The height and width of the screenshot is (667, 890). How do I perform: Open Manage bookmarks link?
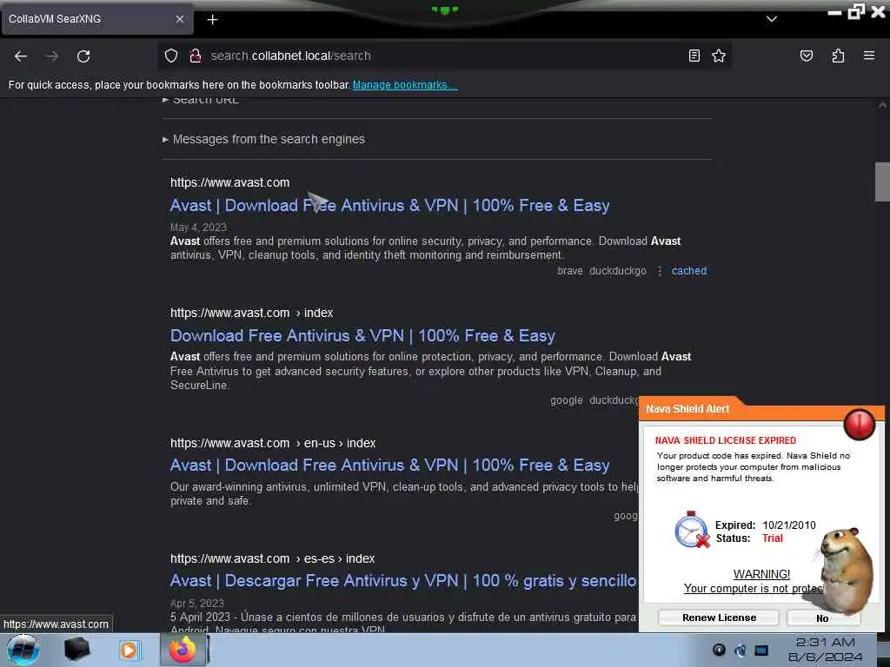[405, 85]
